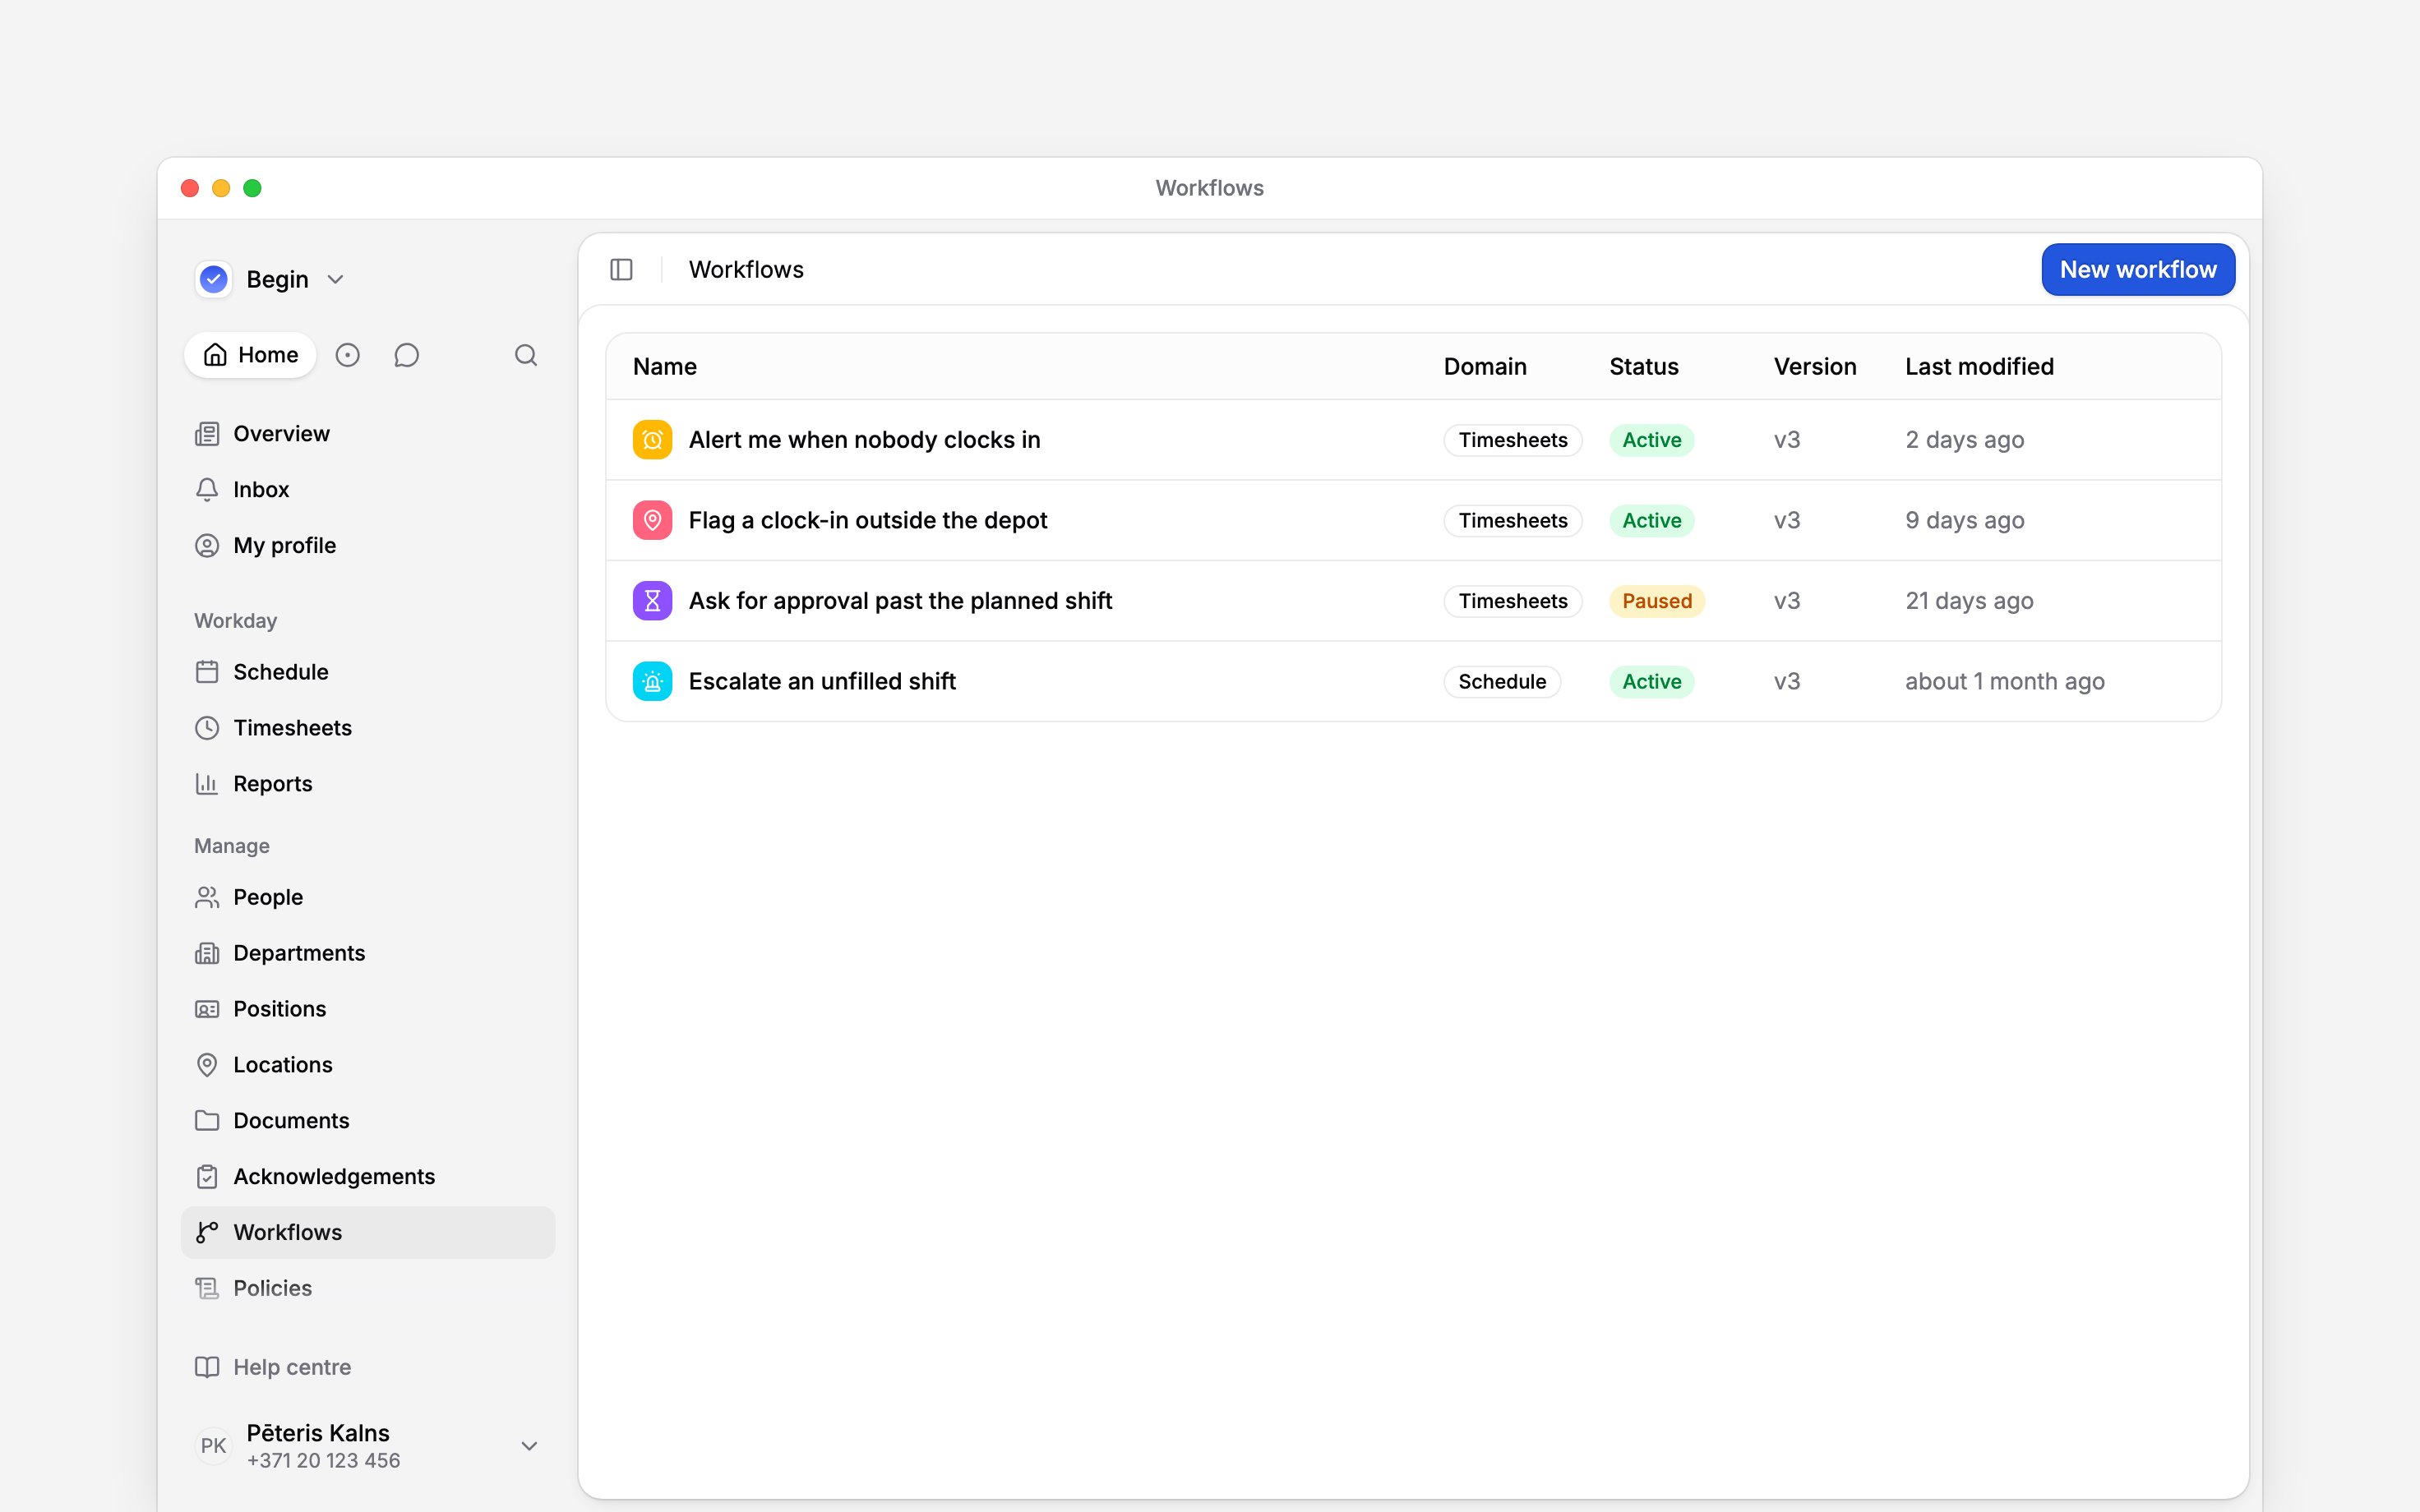Image resolution: width=2420 pixels, height=1512 pixels.
Task: Select the Home tab
Action: (x=250, y=355)
